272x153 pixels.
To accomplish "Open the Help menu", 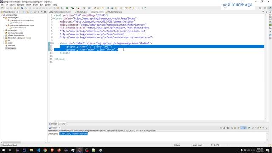I will click(55, 5).
